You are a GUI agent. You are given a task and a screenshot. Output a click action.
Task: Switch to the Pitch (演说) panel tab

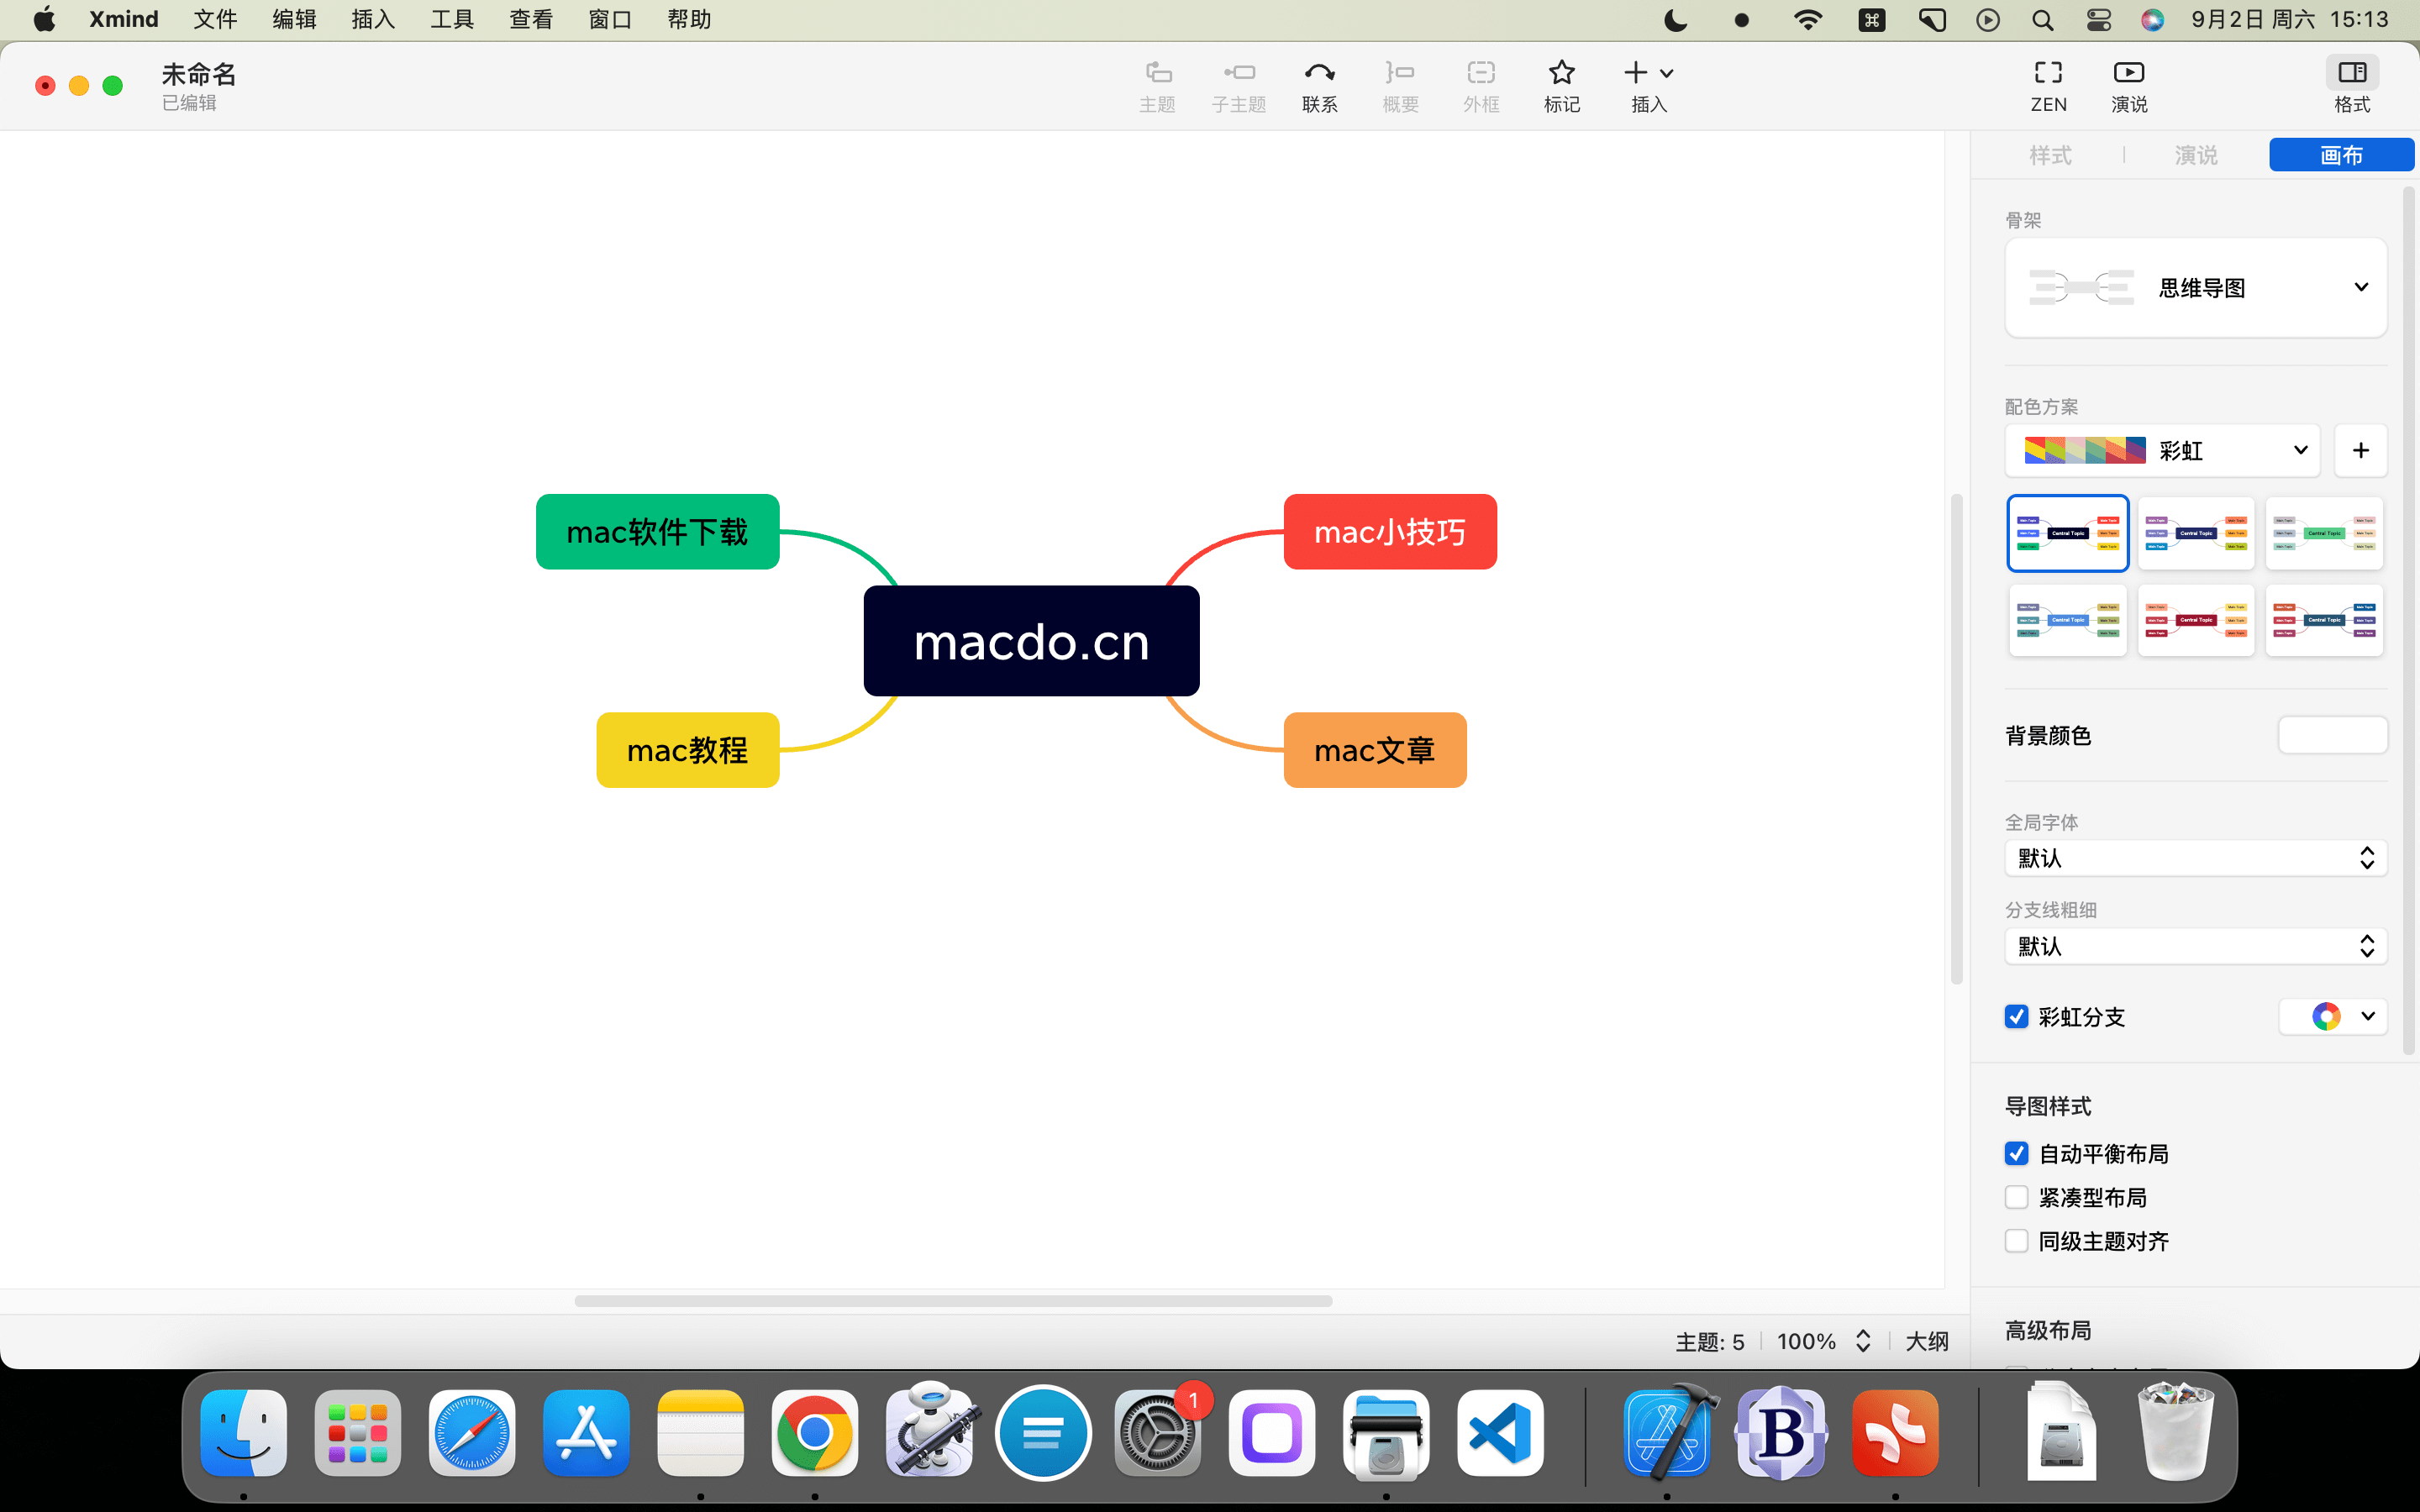pos(2196,155)
